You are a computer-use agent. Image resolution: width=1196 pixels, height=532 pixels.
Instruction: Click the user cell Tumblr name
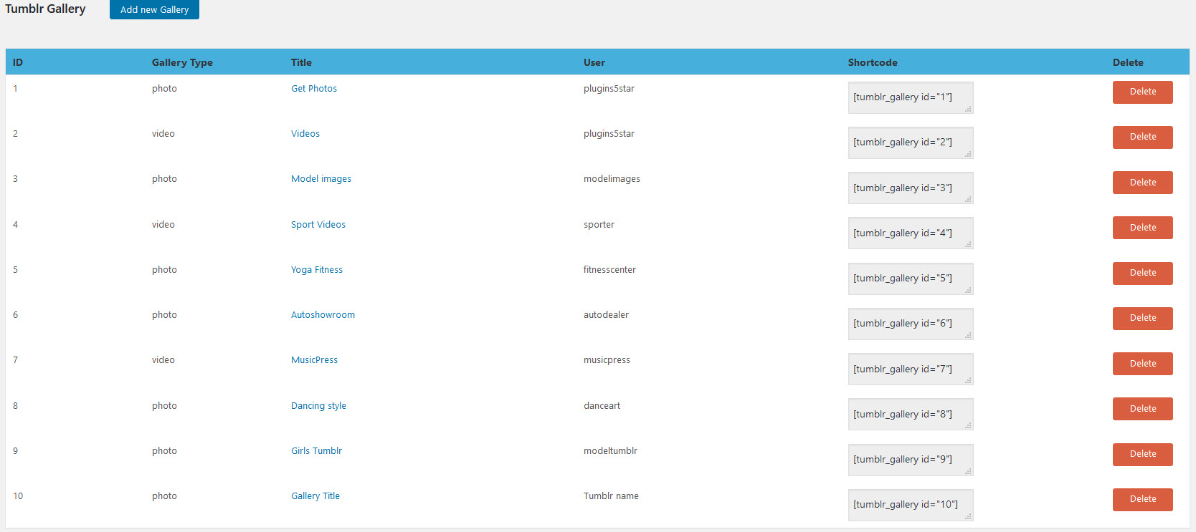point(611,496)
